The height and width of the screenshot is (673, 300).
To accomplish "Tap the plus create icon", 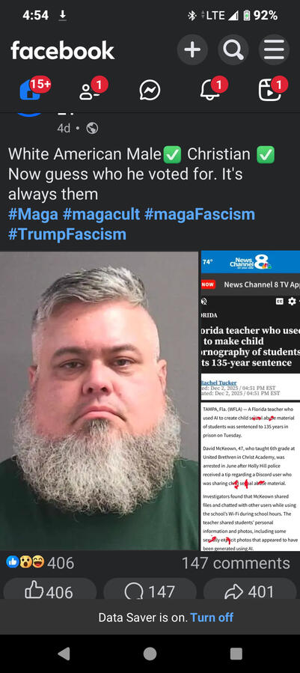I will tap(192, 50).
